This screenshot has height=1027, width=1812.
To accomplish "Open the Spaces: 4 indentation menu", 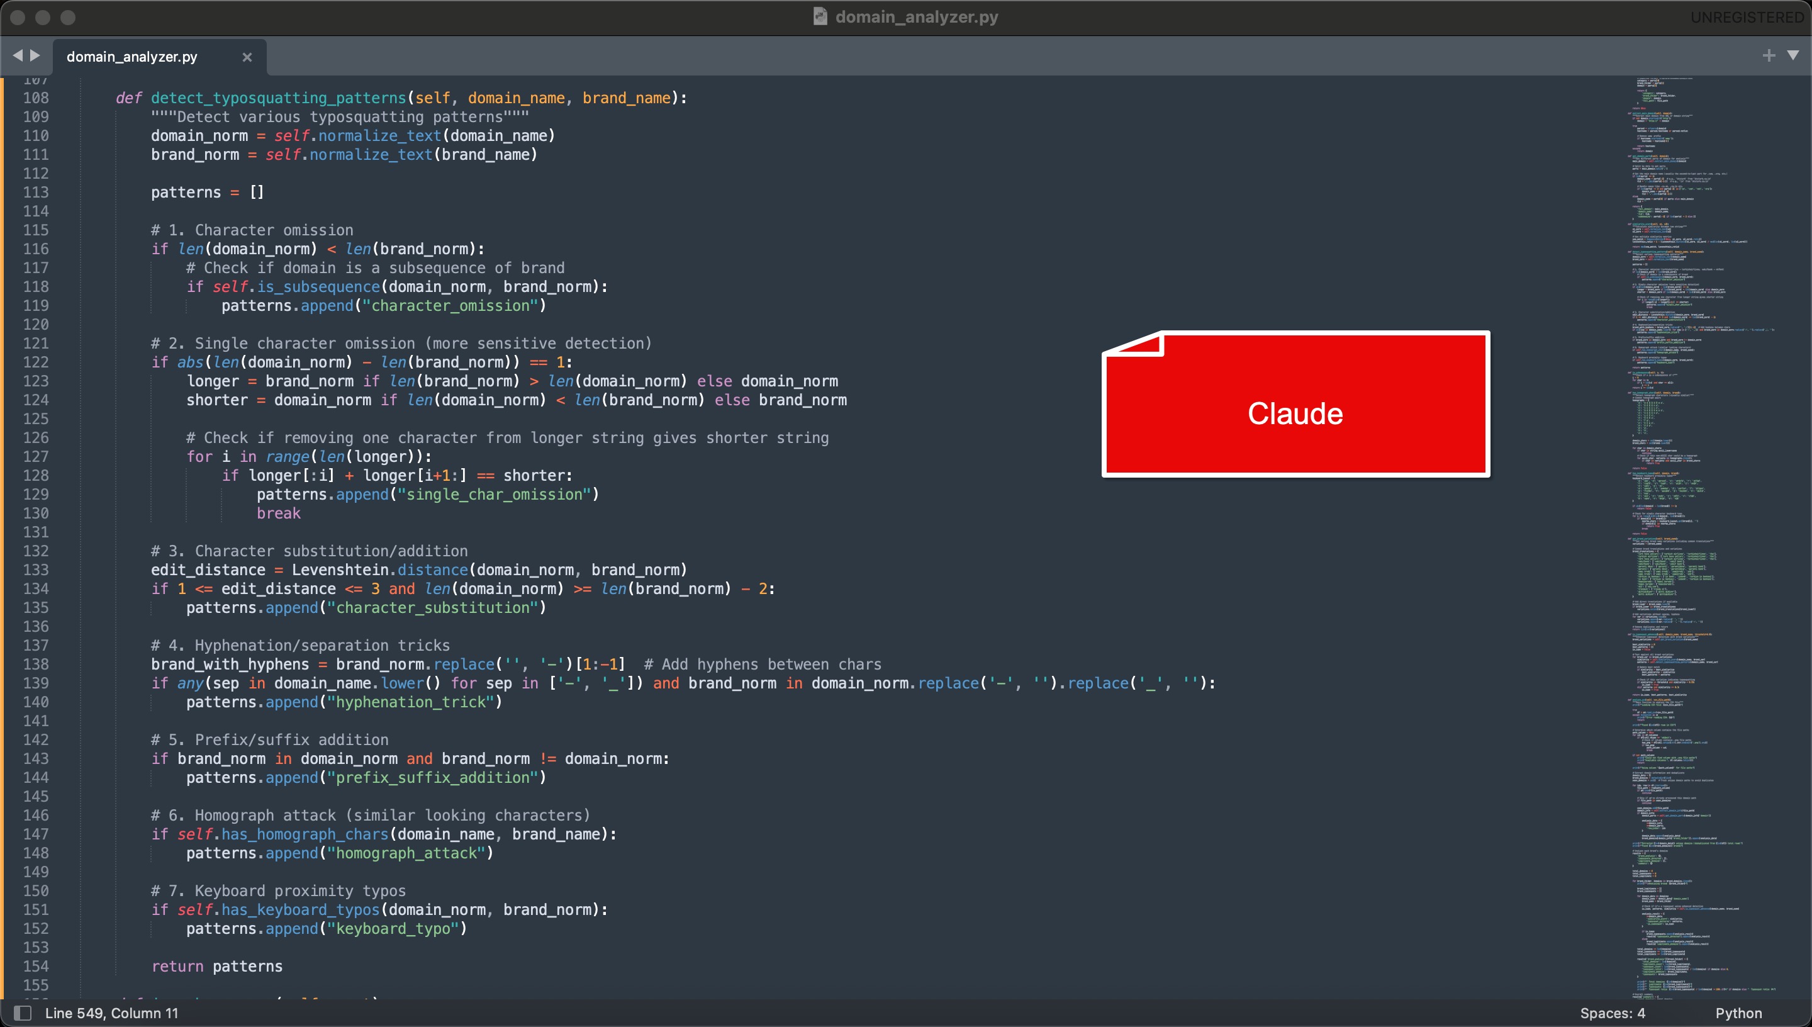I will pos(1612,1013).
